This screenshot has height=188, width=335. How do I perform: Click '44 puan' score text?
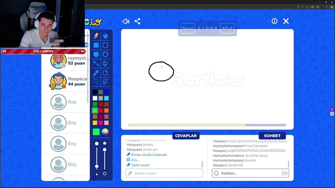click(x=76, y=84)
